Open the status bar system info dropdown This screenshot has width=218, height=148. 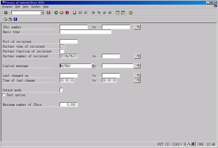point(181,144)
